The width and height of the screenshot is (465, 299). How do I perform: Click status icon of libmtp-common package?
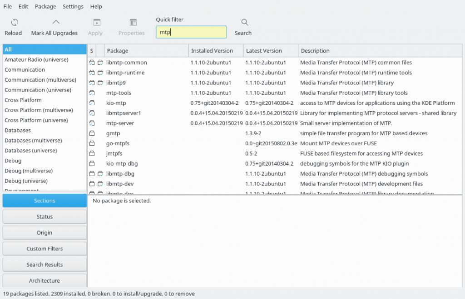pos(92,63)
